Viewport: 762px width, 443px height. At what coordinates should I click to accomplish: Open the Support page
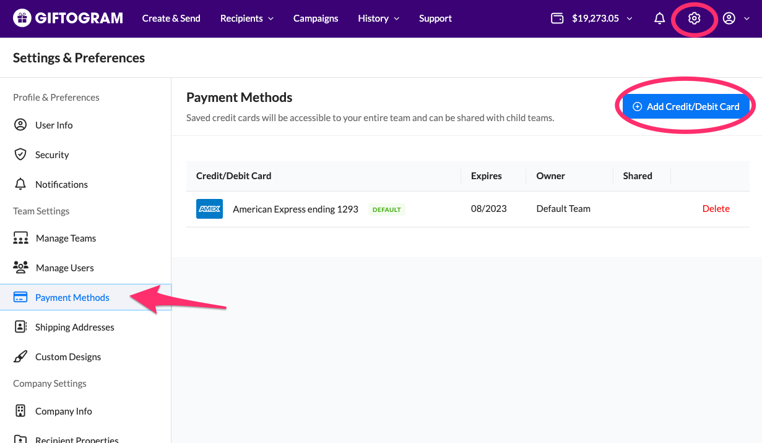pyautogui.click(x=435, y=19)
